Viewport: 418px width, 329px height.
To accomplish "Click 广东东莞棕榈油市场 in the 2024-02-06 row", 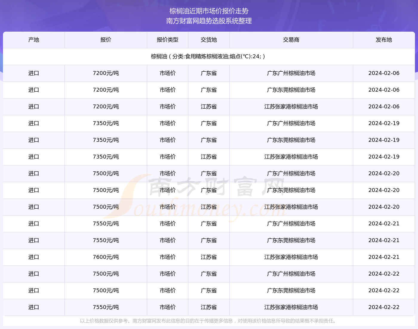I will pyautogui.click(x=291, y=90).
